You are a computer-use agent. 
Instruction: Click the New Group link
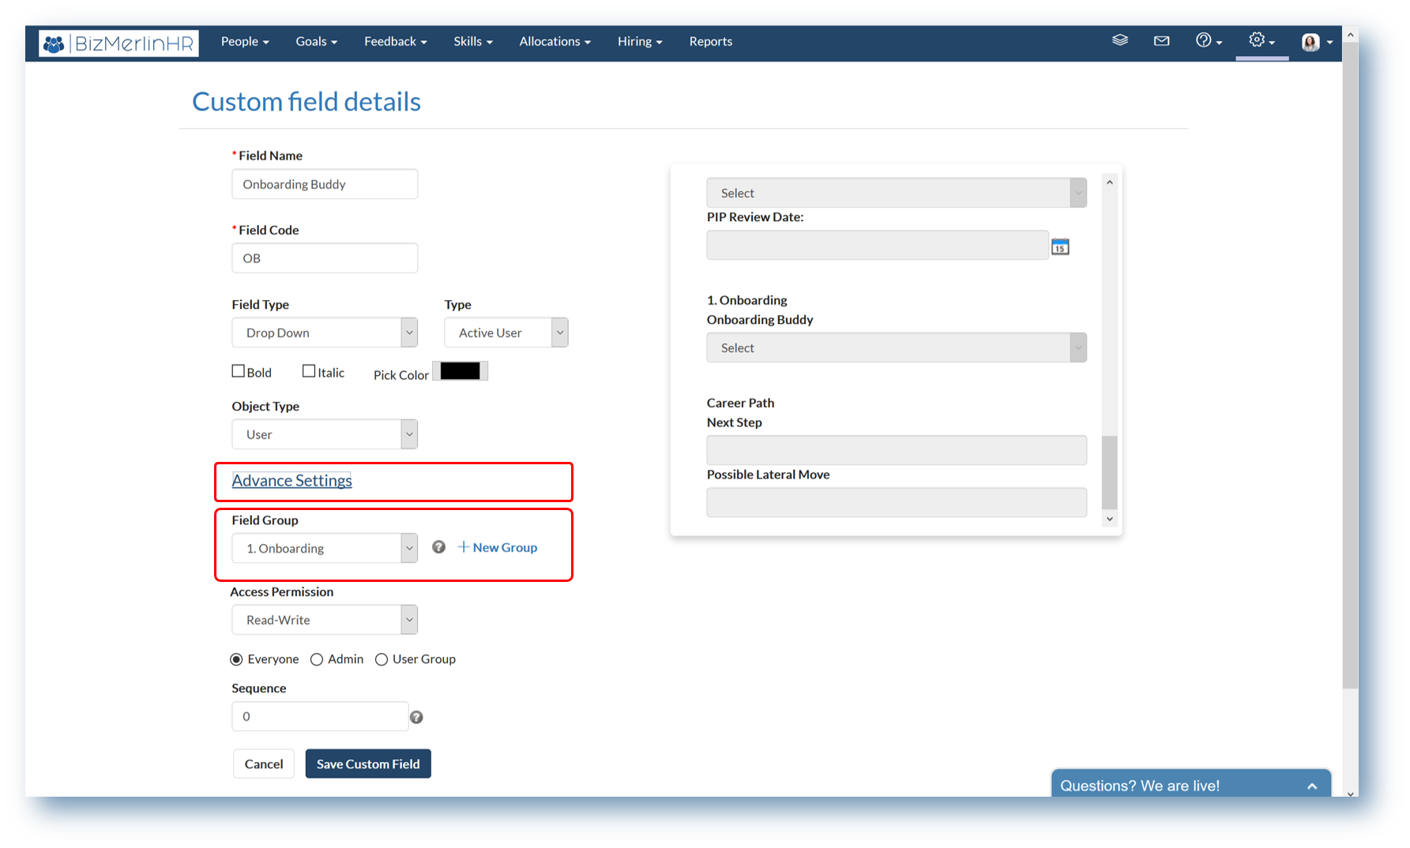click(497, 547)
